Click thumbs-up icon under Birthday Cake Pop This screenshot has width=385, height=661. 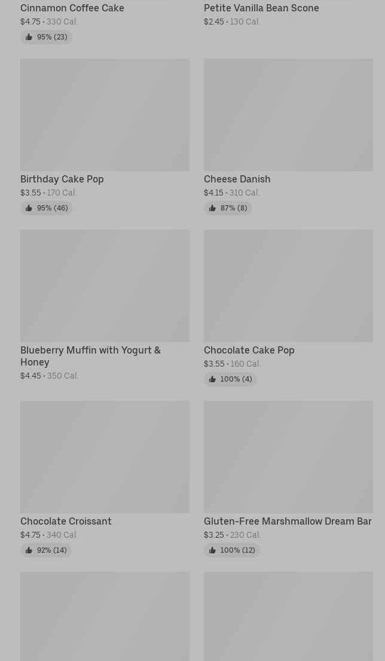(29, 208)
